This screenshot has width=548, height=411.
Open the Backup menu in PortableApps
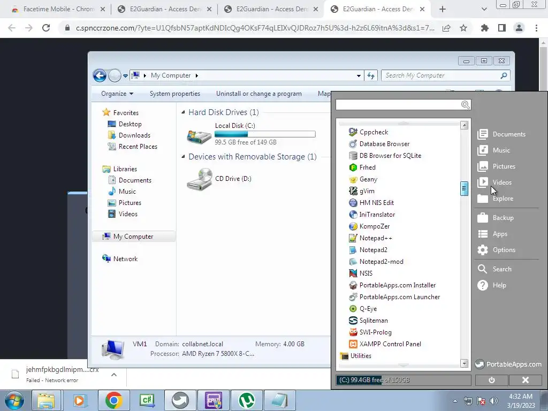point(496,218)
